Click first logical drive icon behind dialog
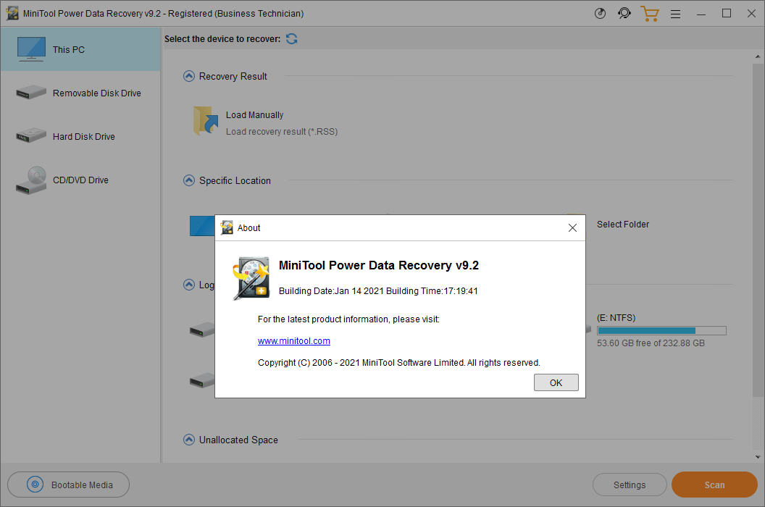The width and height of the screenshot is (765, 507). (x=202, y=330)
